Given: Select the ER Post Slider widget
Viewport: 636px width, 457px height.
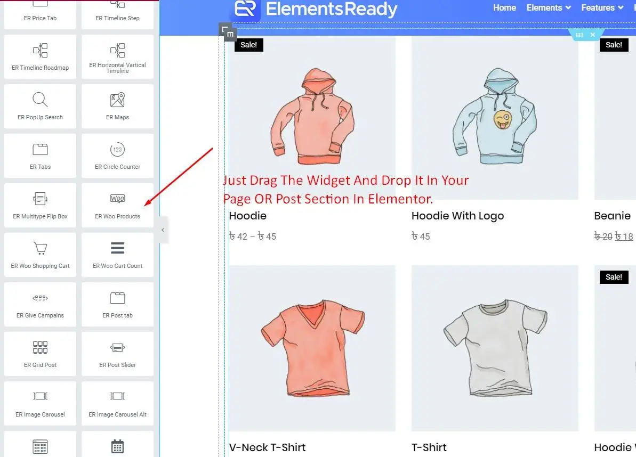Looking at the screenshot, I should [x=117, y=354].
